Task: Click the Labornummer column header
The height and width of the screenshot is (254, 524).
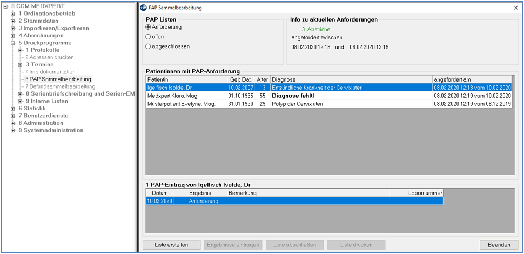Action: (x=416, y=193)
